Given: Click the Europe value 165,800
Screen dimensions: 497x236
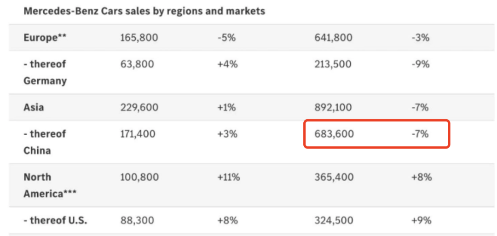Looking at the screenshot, I should coord(139,38).
